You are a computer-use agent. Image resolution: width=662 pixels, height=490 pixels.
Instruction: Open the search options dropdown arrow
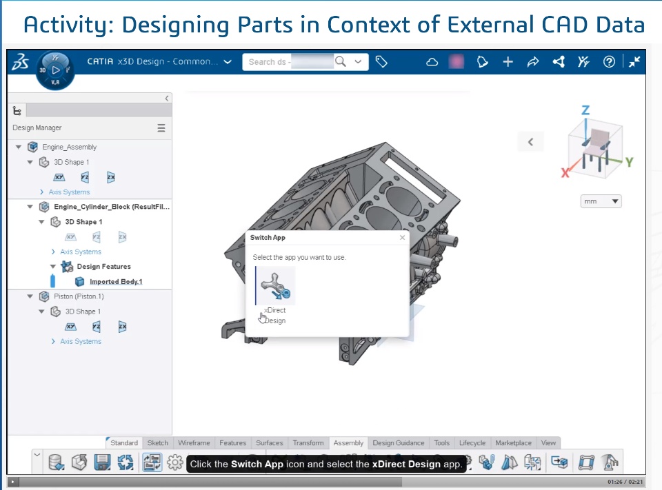pos(358,61)
